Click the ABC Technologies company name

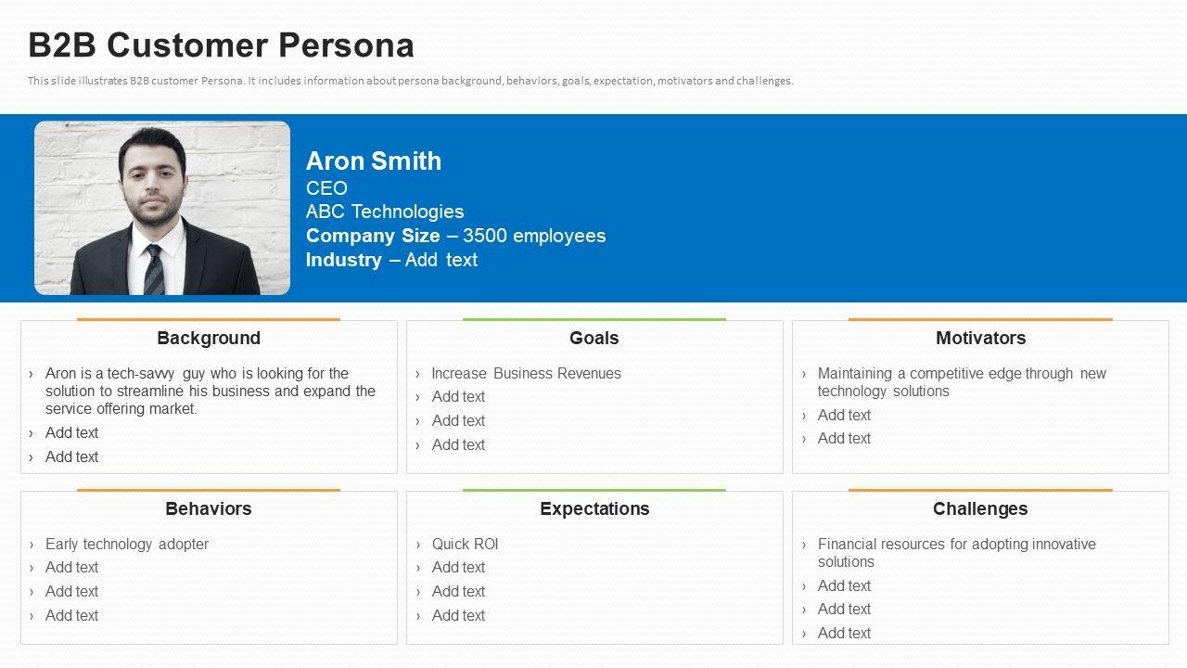coord(385,212)
